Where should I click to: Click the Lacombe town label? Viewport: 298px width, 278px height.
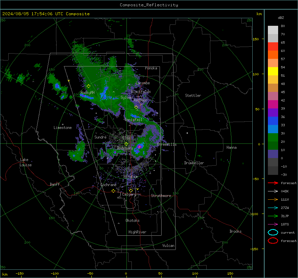pos(143,83)
